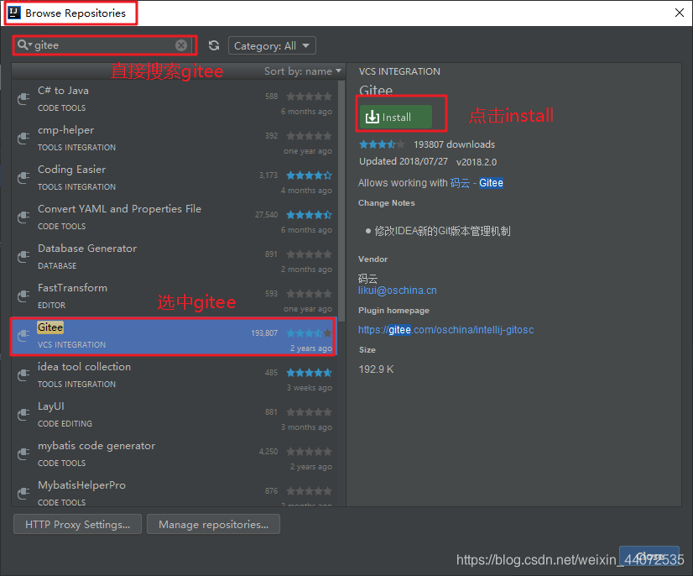The width and height of the screenshot is (693, 576).
Task: Select Convert YAML and Properties File plugin
Action: [x=175, y=217]
